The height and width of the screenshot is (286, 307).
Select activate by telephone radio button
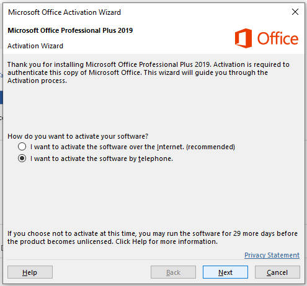coord(22,158)
